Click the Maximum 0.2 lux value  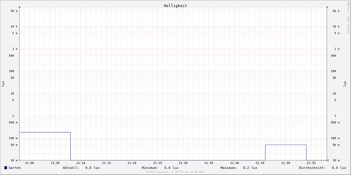point(250,168)
